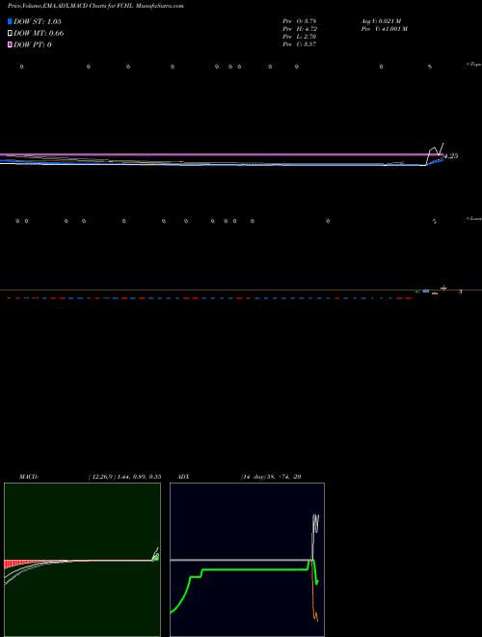Click the white DOW MT legend swatch
The height and width of the screenshot is (637, 482).
click(10, 33)
